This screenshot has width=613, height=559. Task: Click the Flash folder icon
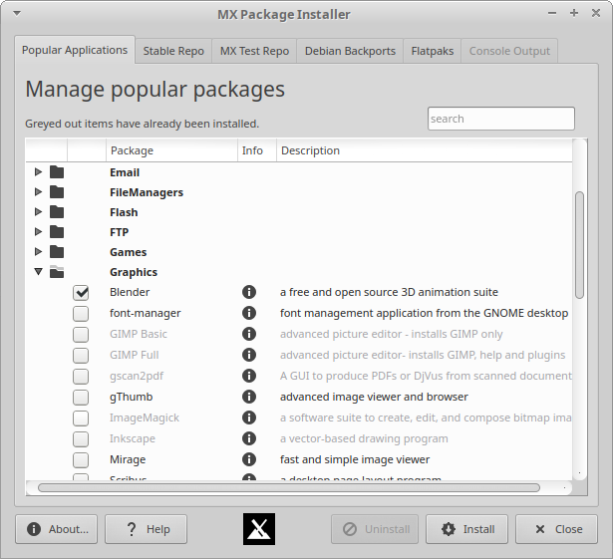pos(57,212)
